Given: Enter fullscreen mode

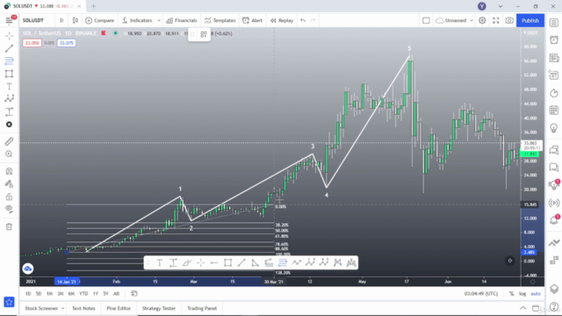Looking at the screenshot, I should [495, 20].
